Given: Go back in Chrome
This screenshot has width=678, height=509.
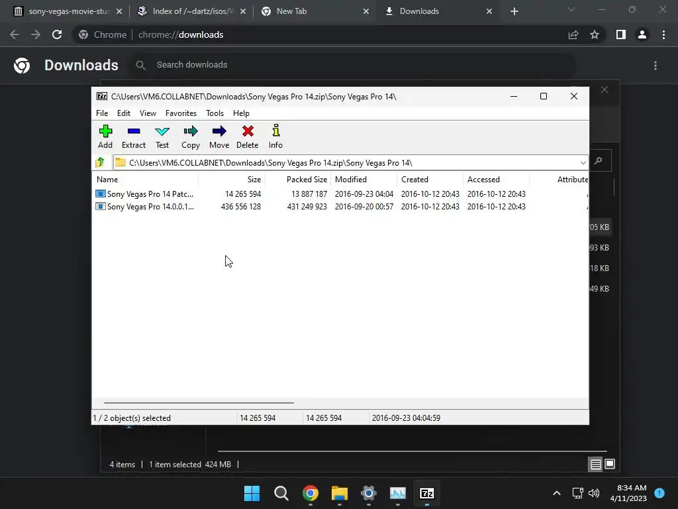Looking at the screenshot, I should click(x=15, y=34).
